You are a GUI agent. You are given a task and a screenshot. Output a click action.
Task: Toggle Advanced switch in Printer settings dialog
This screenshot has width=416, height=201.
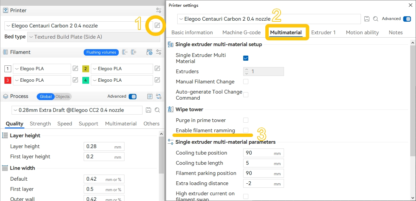click(407, 19)
